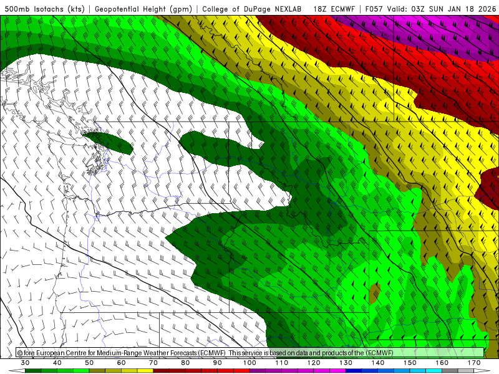The height and width of the screenshot is (374, 499).
Task: Click the '60' legend scale number
Action: point(121,363)
